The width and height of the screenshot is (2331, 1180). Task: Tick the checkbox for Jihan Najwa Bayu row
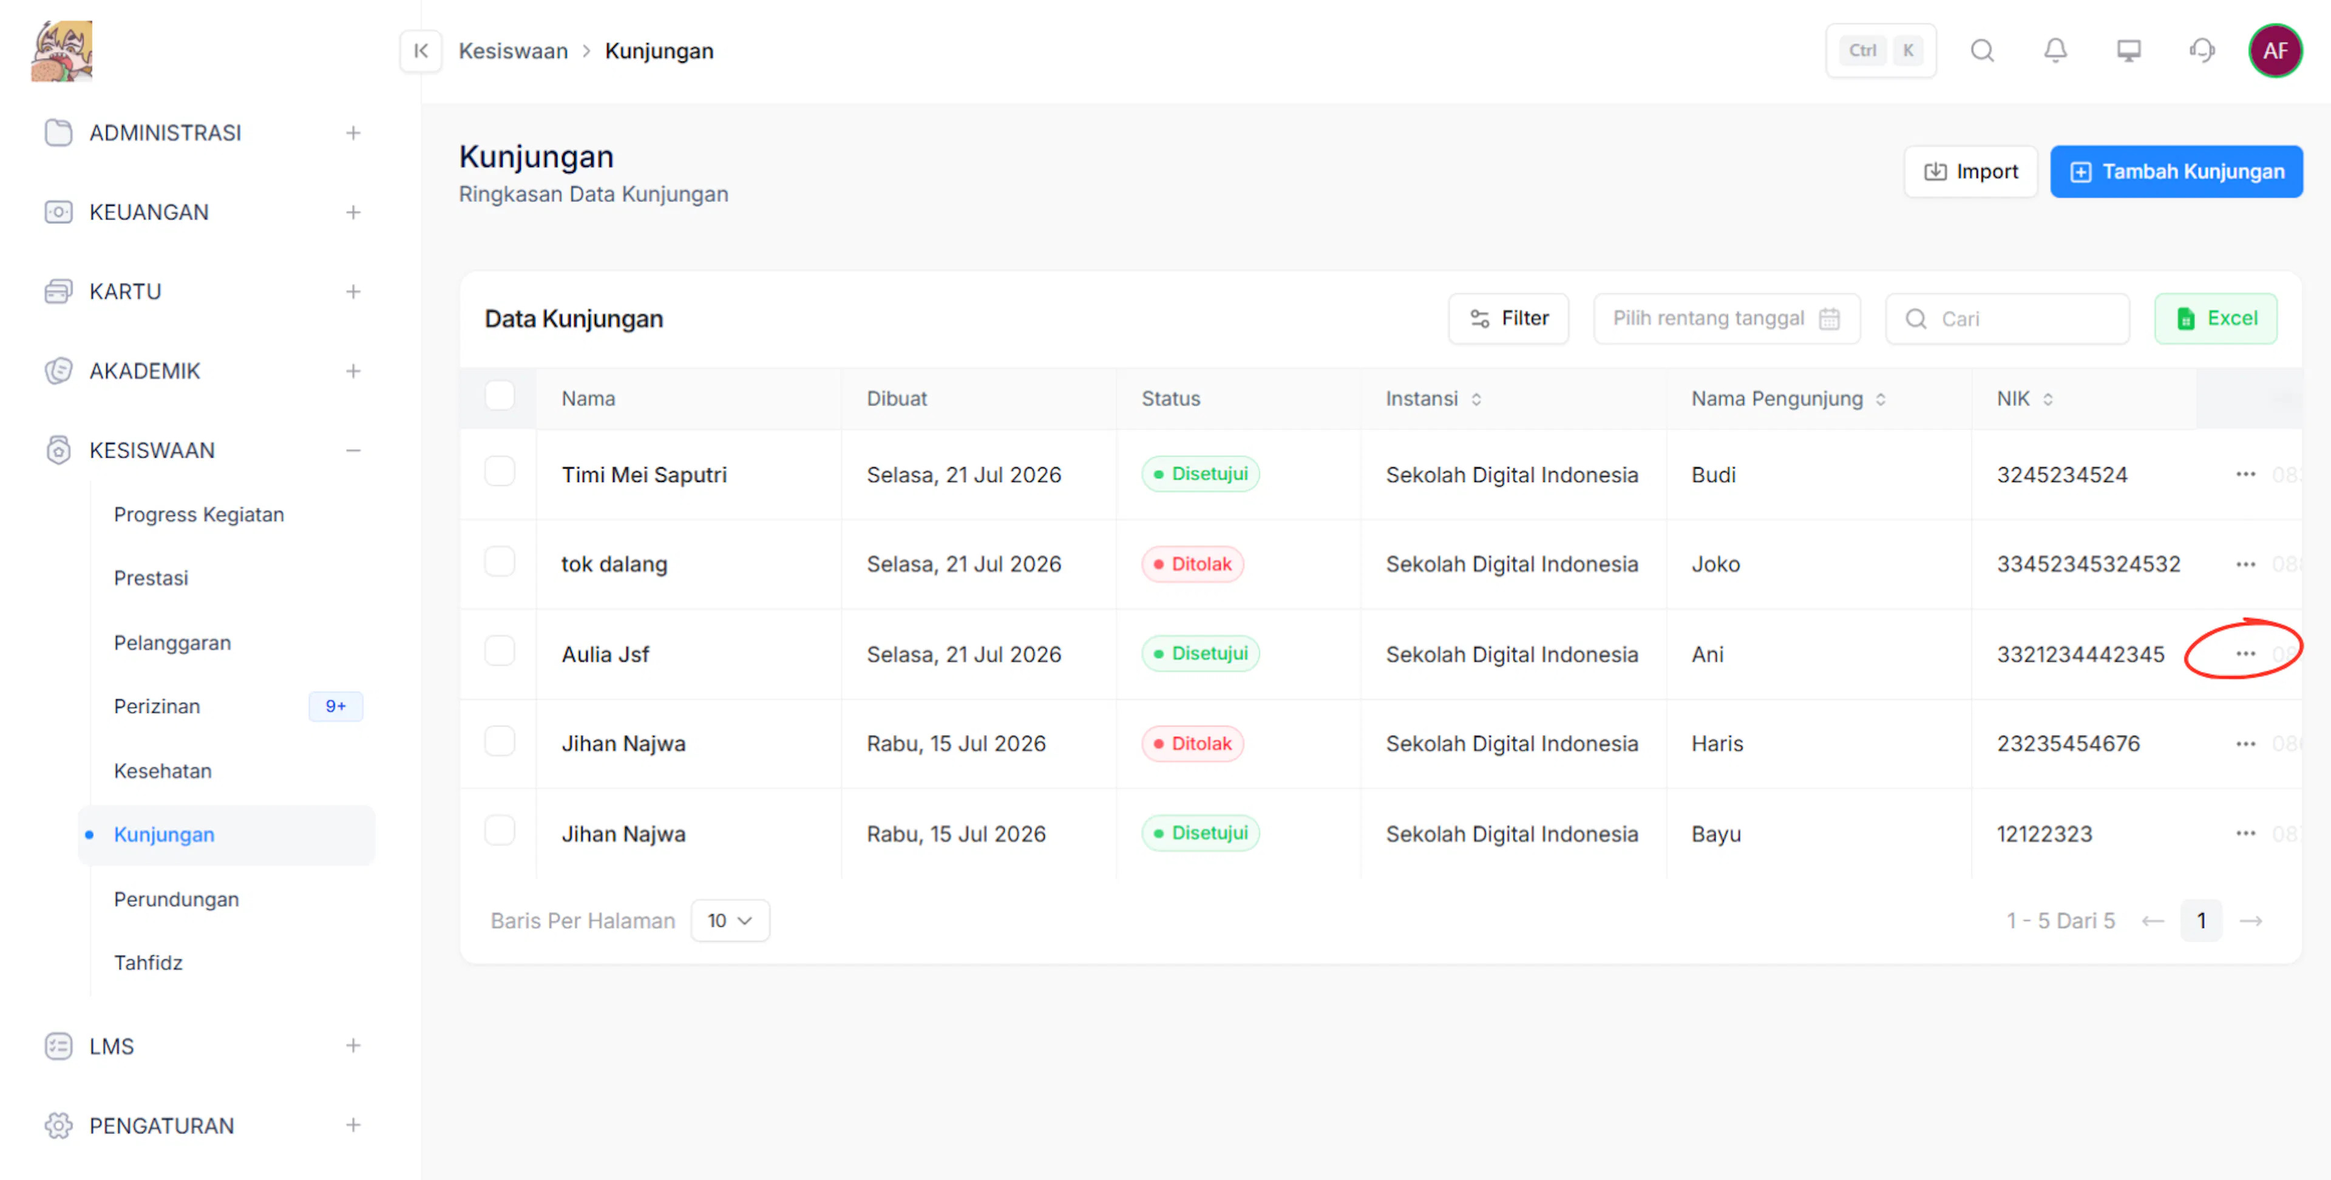[500, 830]
